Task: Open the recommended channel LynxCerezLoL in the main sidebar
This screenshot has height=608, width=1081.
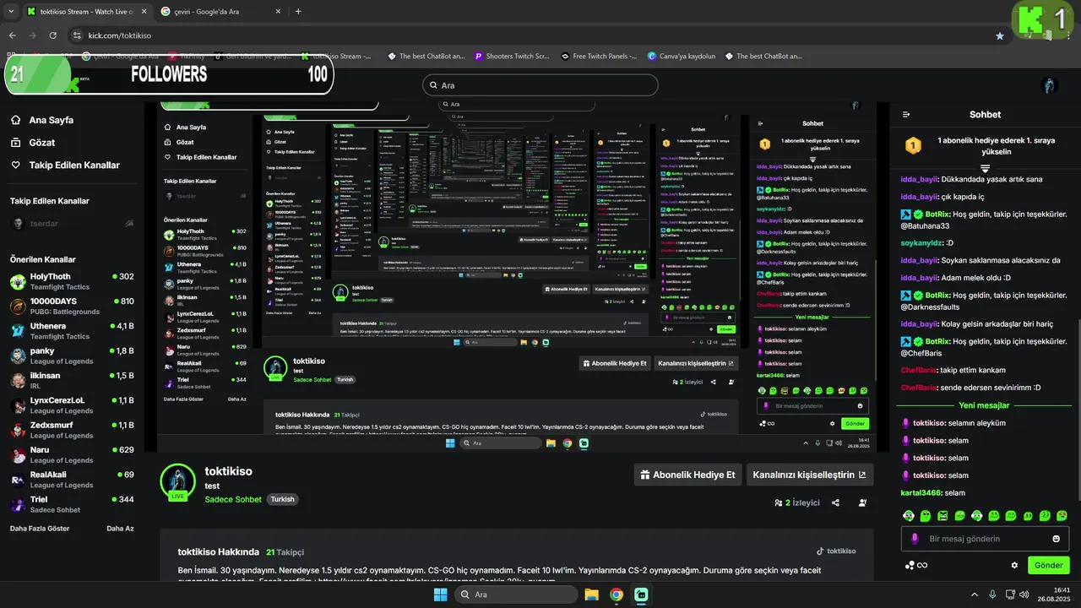Action: (72, 405)
